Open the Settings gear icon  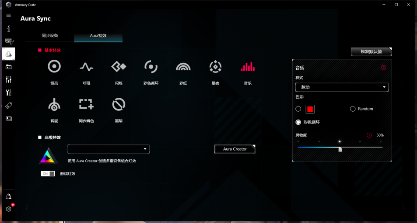(x=8, y=209)
